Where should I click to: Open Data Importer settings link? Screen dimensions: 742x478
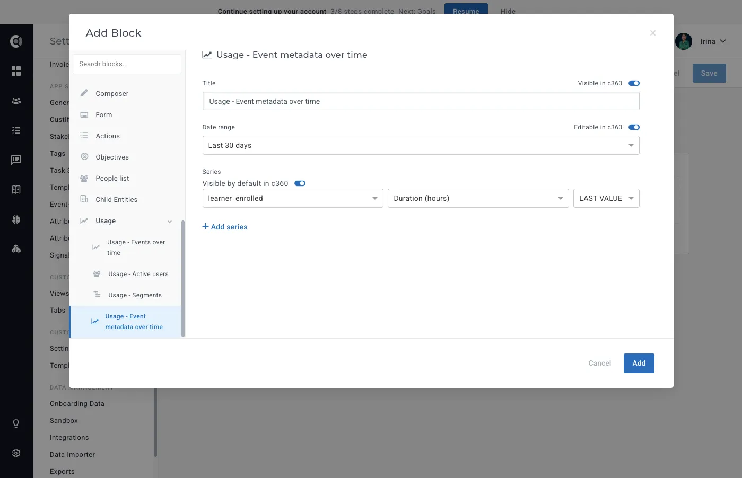click(x=72, y=454)
